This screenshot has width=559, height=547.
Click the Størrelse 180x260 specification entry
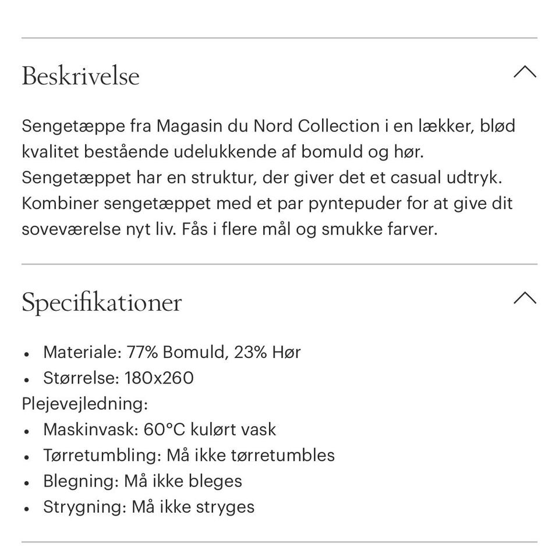click(x=119, y=378)
